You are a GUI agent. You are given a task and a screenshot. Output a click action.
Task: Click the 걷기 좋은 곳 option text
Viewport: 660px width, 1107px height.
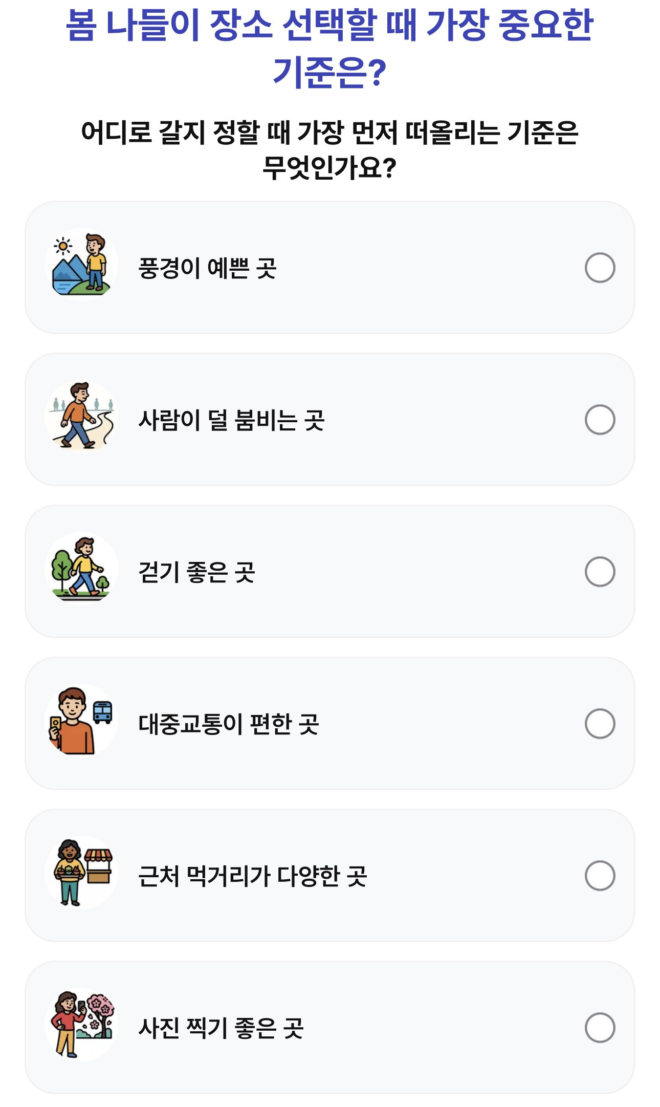(x=196, y=572)
